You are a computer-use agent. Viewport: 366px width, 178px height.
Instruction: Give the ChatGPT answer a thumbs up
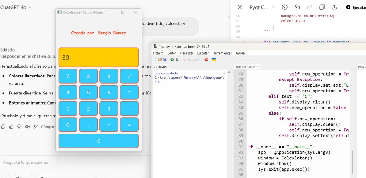[11, 126]
